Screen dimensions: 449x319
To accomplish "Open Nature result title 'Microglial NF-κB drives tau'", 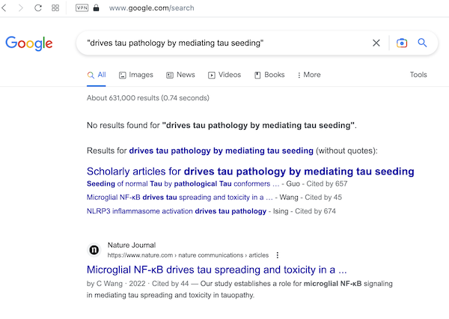I will point(217,270).
